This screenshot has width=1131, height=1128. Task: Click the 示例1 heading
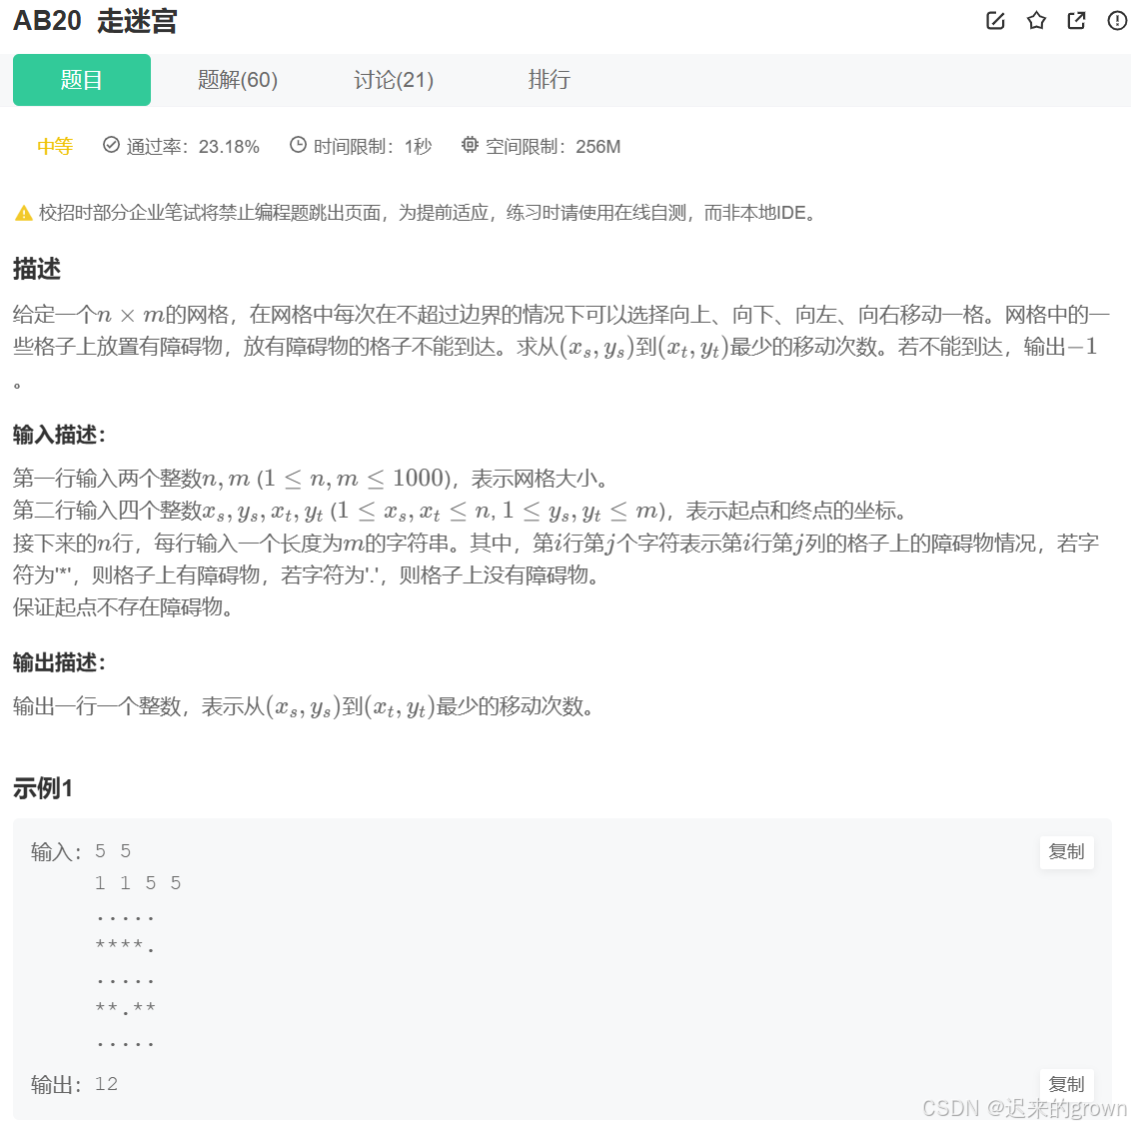43,788
